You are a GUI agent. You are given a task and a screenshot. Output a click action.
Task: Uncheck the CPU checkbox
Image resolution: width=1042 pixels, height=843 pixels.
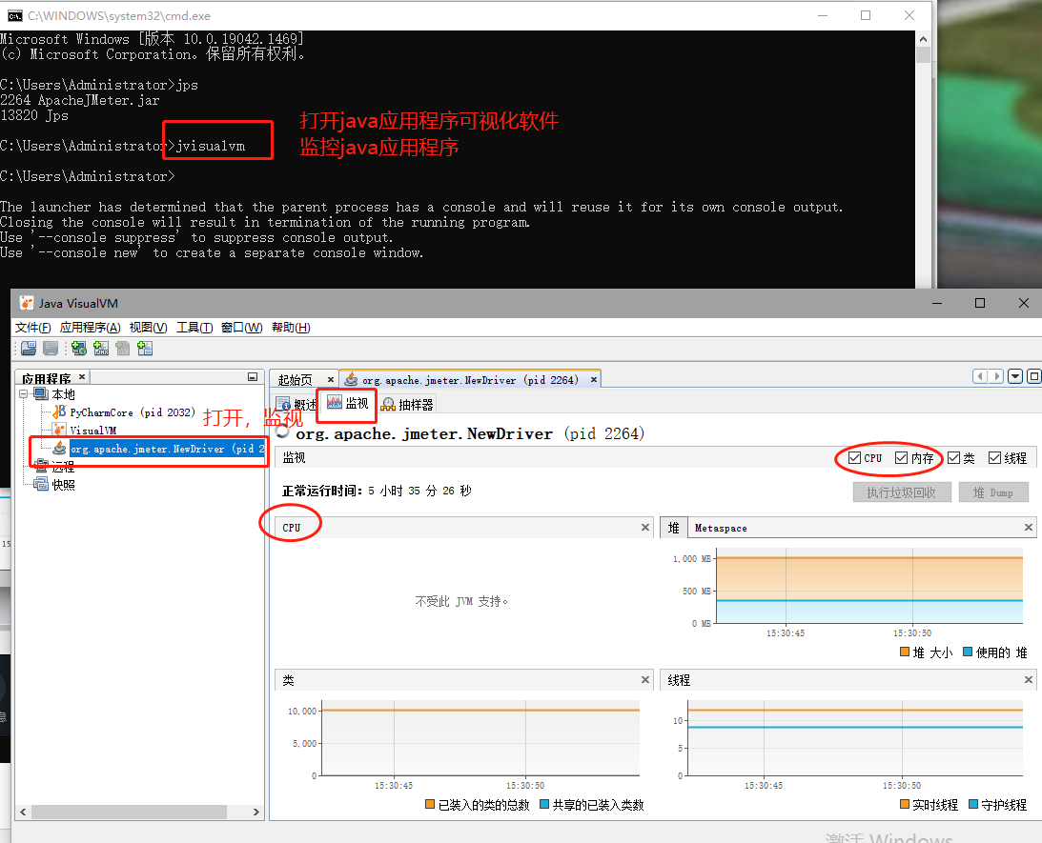click(854, 457)
